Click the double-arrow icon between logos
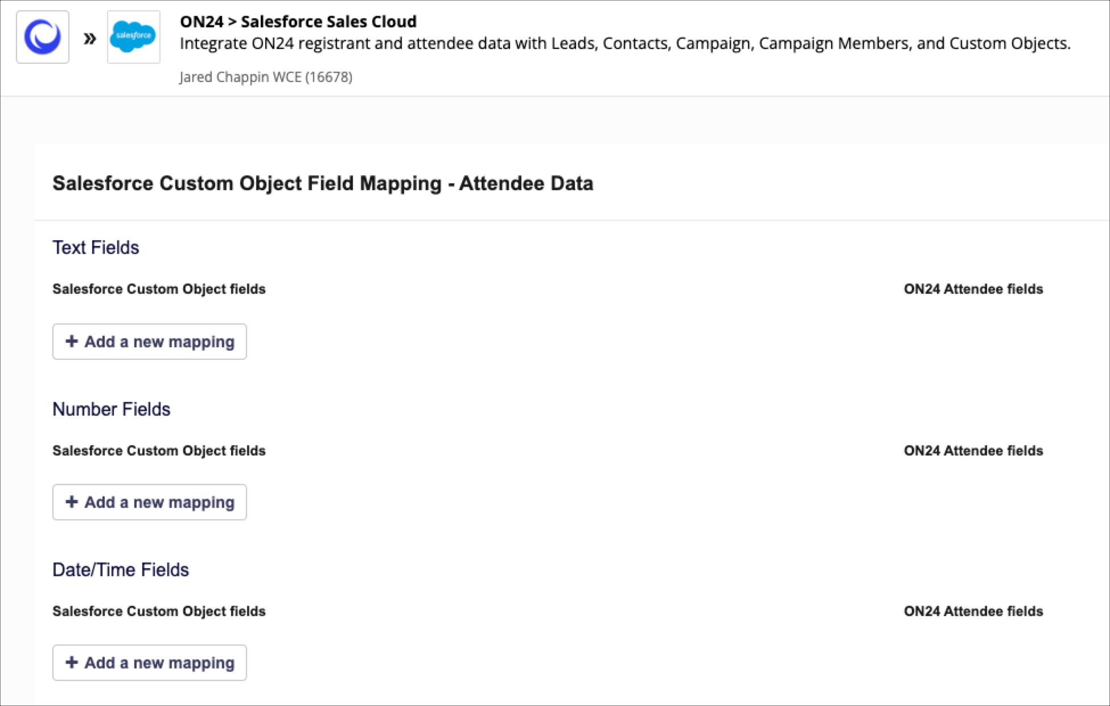Image resolution: width=1110 pixels, height=706 pixels. (x=89, y=38)
